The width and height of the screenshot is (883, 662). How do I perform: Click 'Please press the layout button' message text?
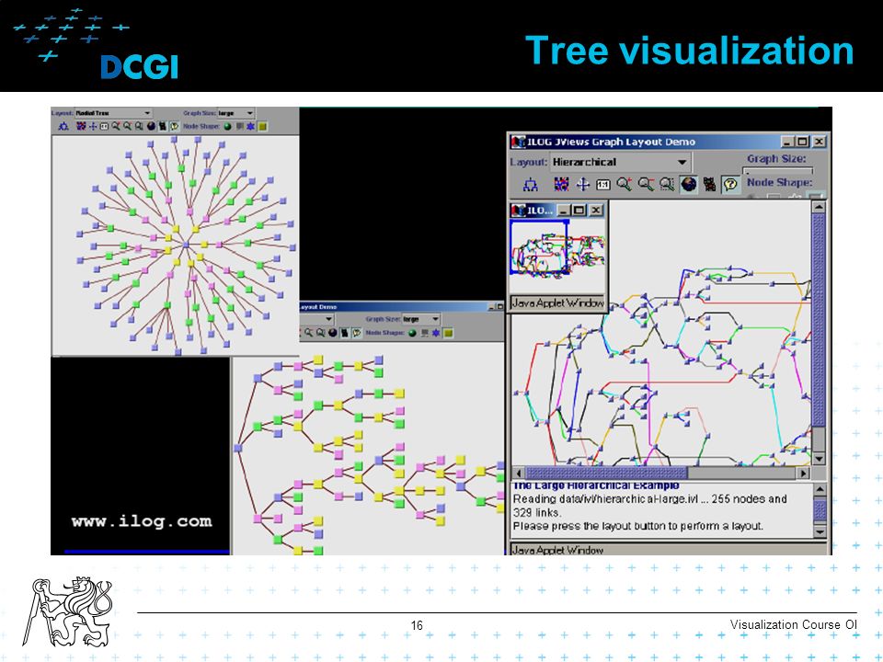pos(638,526)
